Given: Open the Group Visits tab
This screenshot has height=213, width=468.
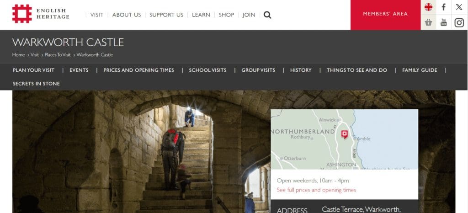Looking at the screenshot, I should [x=258, y=70].
